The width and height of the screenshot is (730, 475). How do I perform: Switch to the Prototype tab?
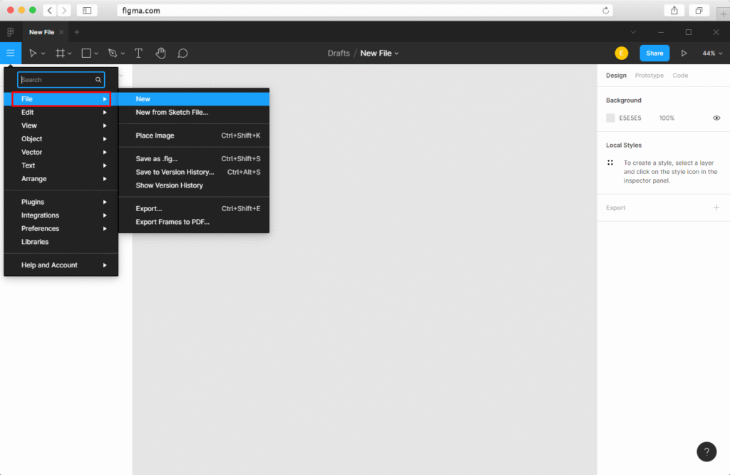(x=649, y=76)
